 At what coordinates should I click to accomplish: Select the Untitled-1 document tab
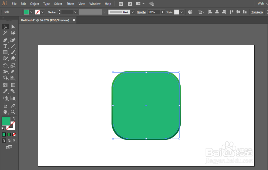(45, 20)
